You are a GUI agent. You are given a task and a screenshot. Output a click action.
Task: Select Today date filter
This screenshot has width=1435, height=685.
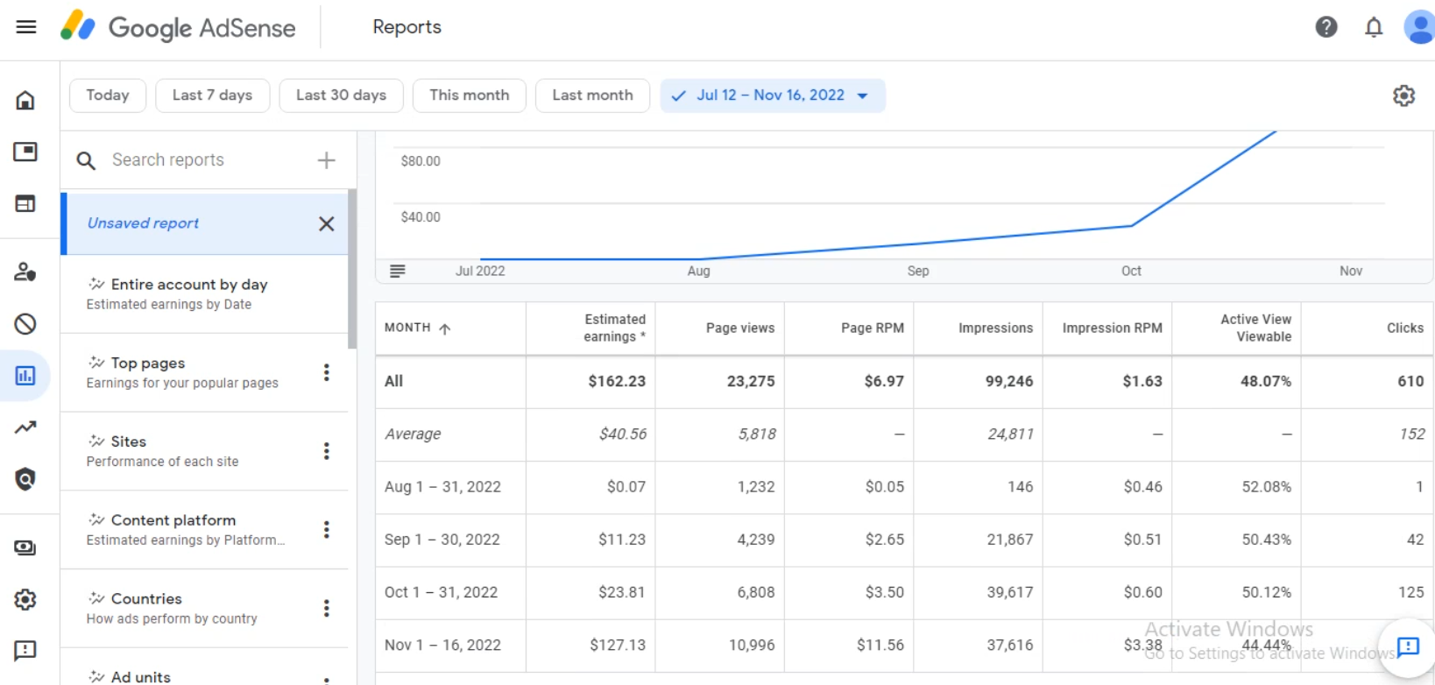tap(108, 95)
